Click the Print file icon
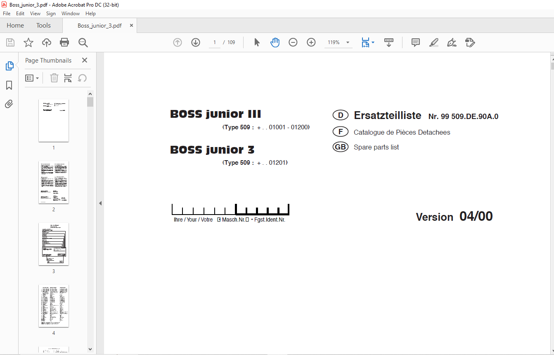This screenshot has width=554, height=355. 64,42
